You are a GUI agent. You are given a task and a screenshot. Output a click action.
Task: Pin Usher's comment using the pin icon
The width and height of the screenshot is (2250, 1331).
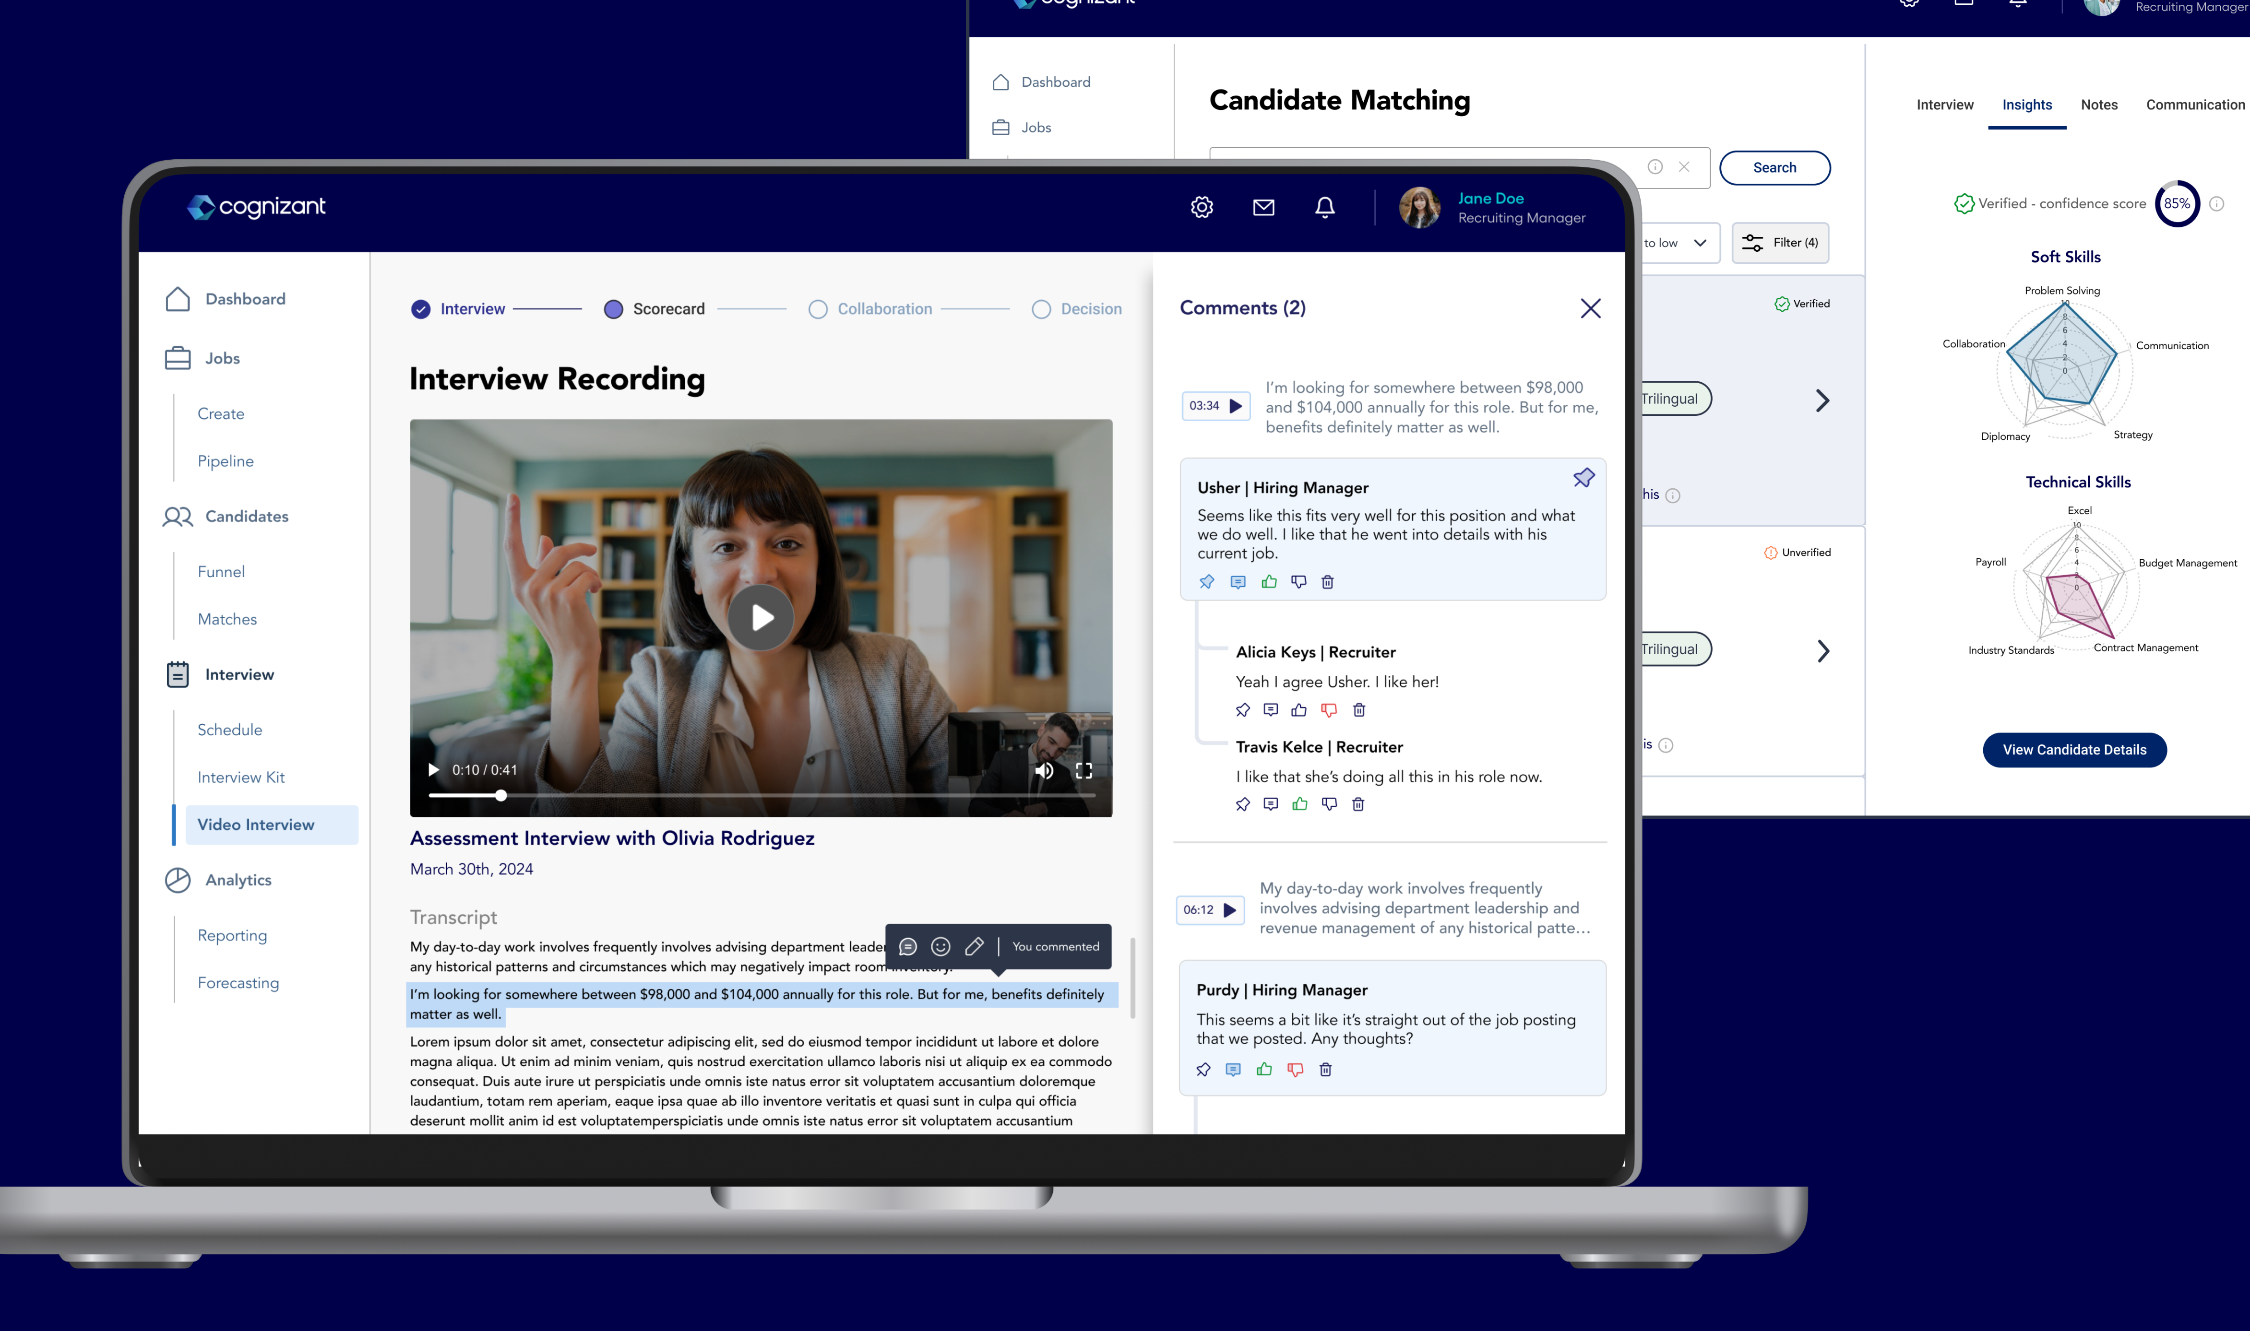click(x=1207, y=582)
